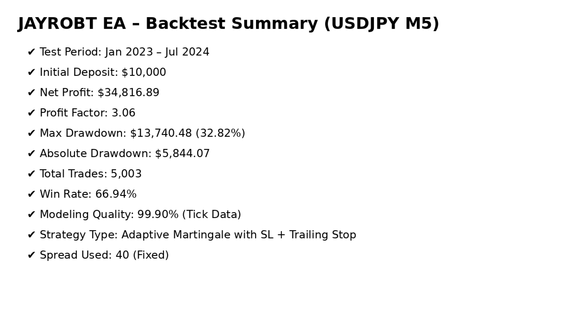Screen dimensions: 578x325
Task: Click the checkmark next to Spread Used
Action: click(31, 255)
